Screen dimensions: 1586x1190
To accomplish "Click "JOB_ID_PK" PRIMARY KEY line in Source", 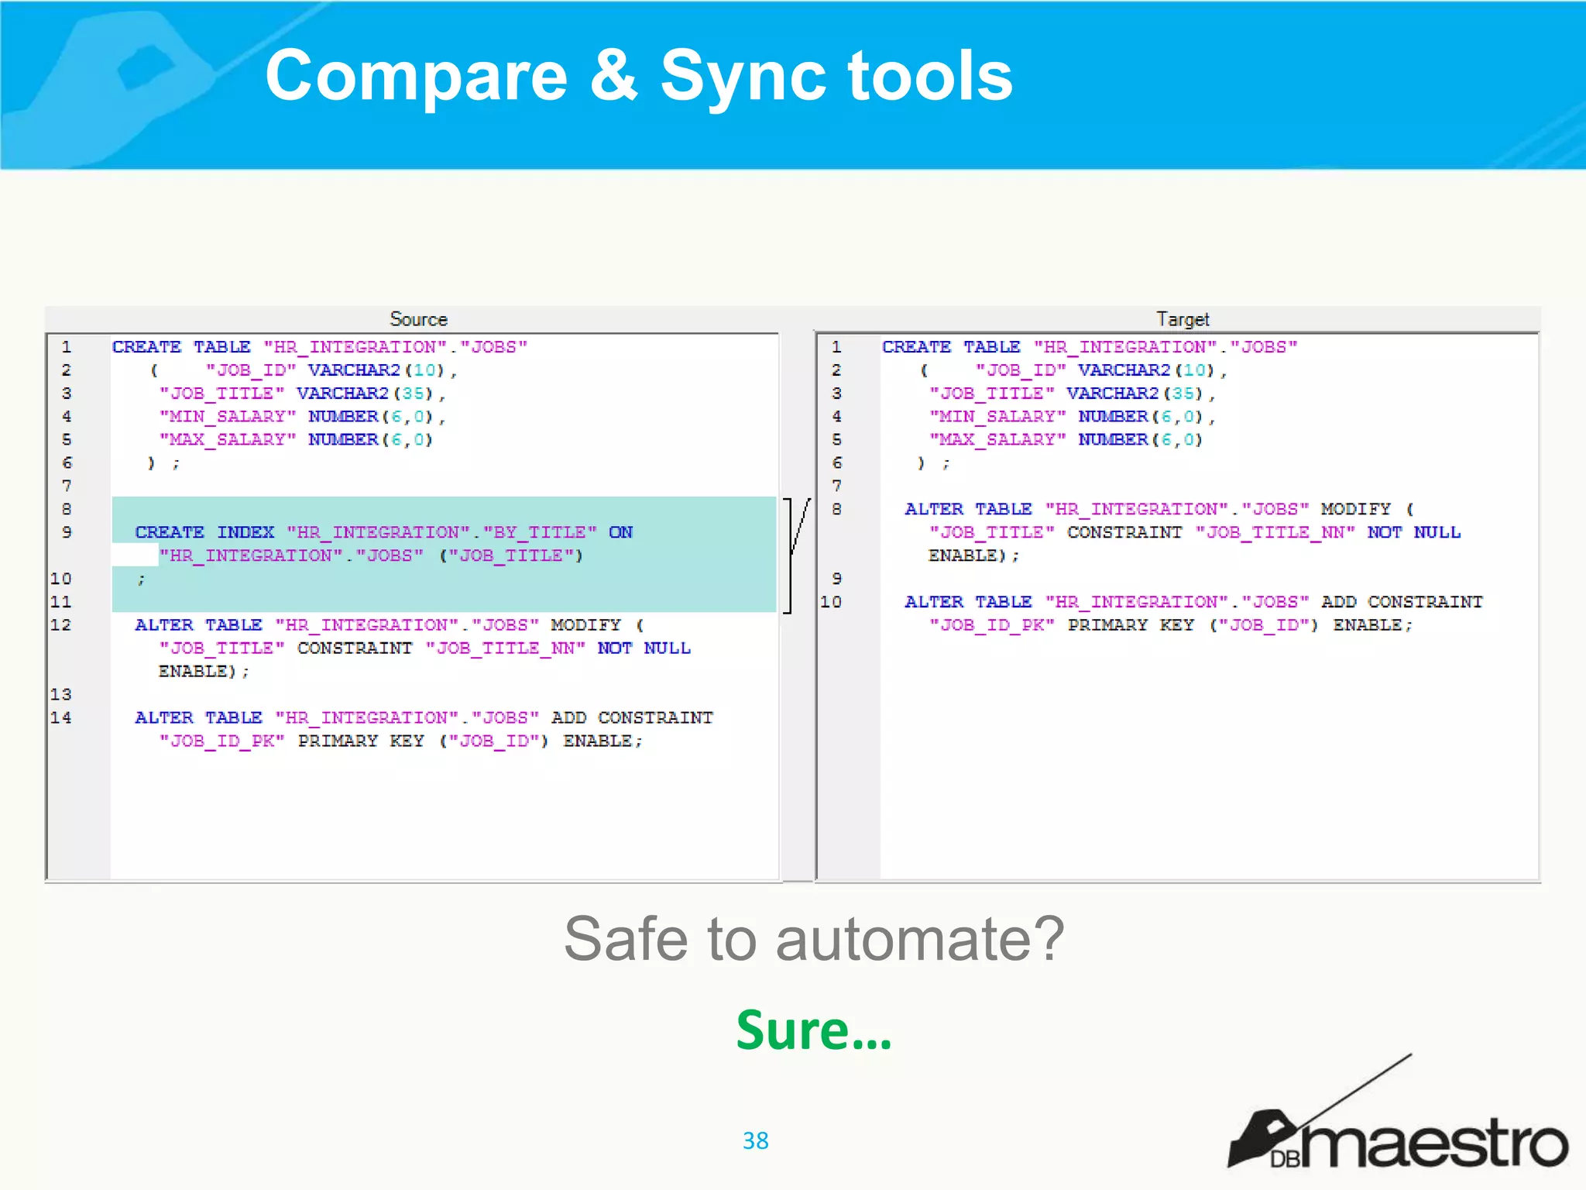I will coord(400,741).
